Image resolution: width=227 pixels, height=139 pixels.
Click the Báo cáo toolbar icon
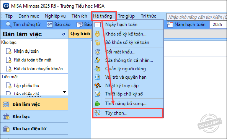[x=50, y=24]
